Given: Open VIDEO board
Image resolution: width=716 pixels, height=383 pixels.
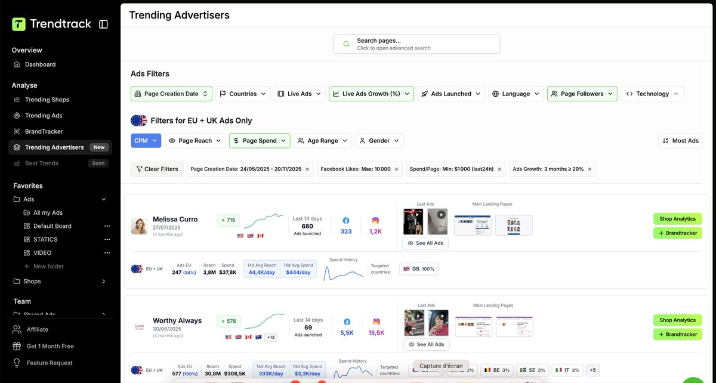Looking at the screenshot, I should tap(42, 253).
